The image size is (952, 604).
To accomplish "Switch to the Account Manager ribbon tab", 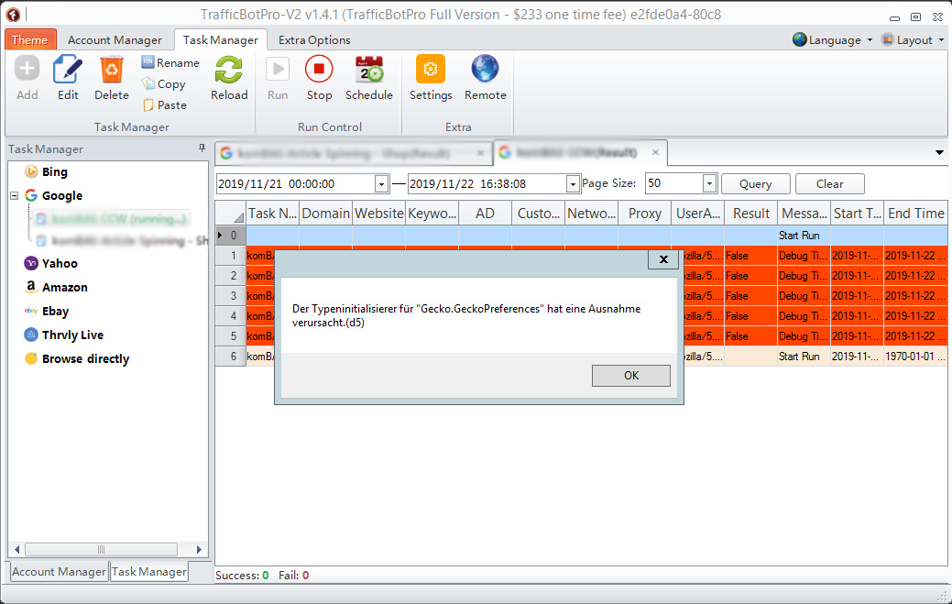I will [115, 40].
